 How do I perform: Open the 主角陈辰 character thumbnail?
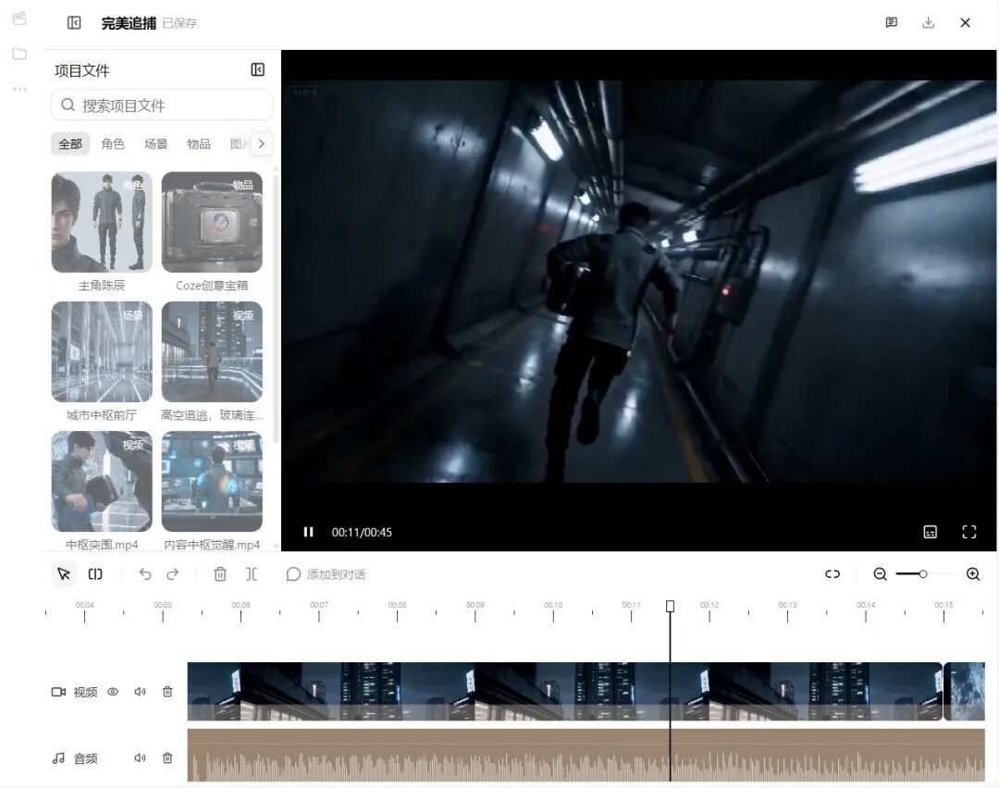[102, 222]
